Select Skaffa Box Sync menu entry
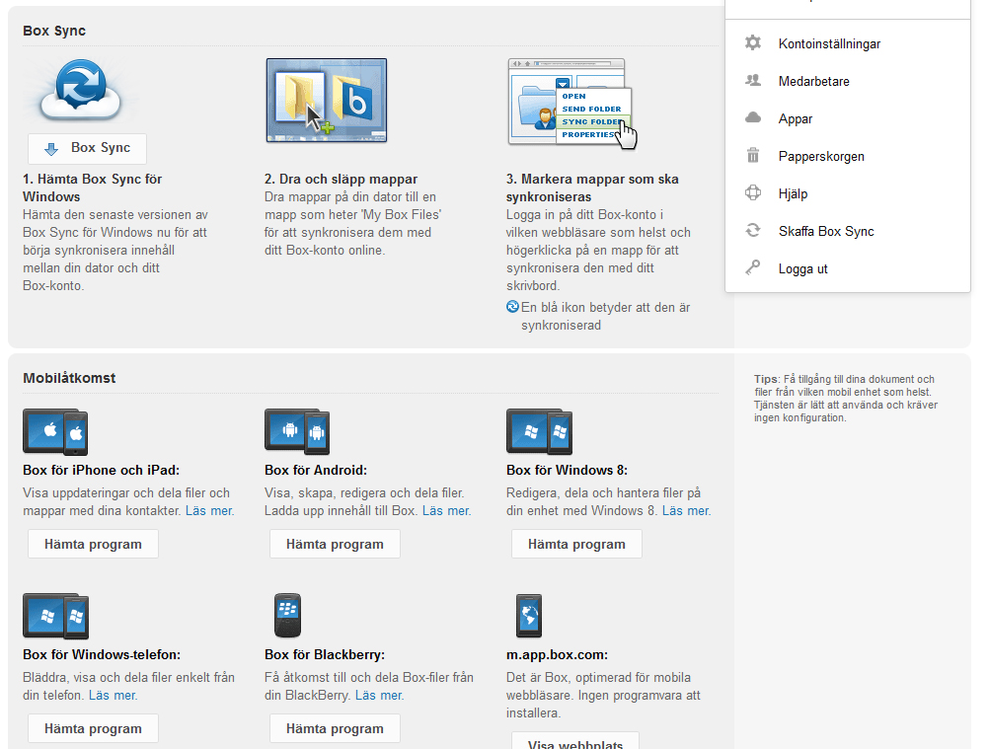 pyautogui.click(x=826, y=231)
